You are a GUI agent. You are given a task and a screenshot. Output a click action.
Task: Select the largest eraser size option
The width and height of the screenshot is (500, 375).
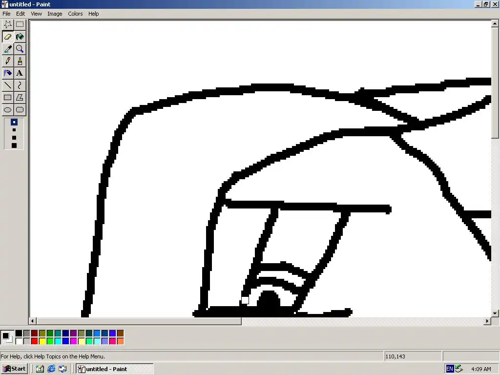click(14, 146)
